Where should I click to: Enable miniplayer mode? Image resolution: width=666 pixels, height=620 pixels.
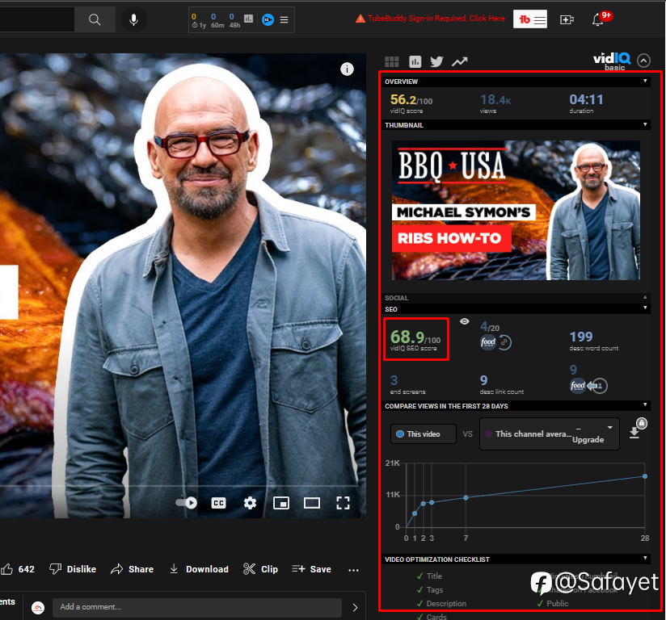click(x=281, y=503)
